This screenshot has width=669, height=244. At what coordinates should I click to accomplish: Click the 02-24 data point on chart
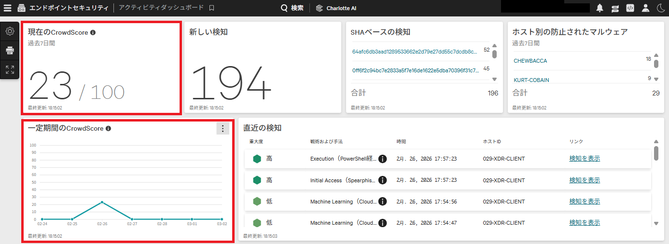tap(42, 219)
